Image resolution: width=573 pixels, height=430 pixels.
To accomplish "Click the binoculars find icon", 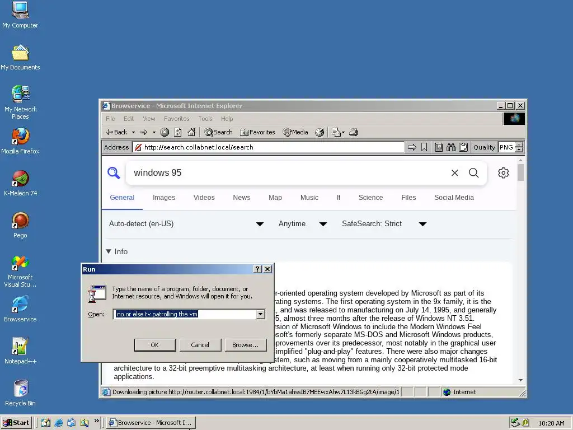I will (x=451, y=147).
